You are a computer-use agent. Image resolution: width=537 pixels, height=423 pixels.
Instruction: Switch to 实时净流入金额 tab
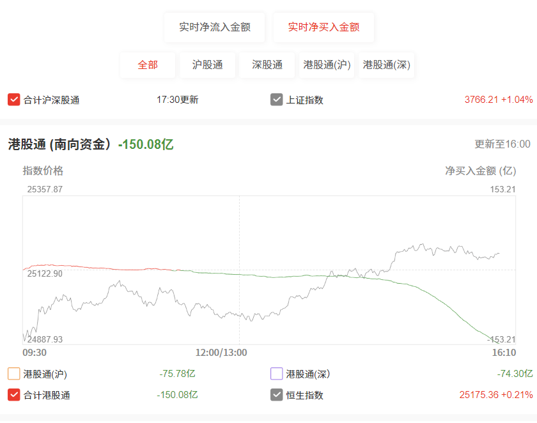pos(214,27)
